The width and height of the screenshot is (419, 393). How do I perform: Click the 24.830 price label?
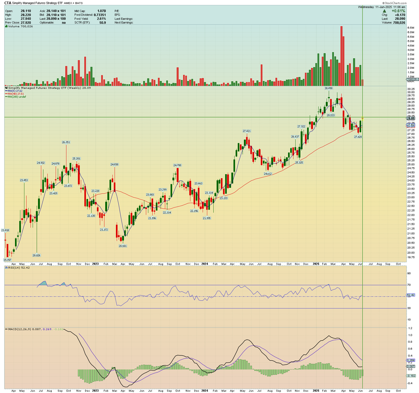coord(115,164)
